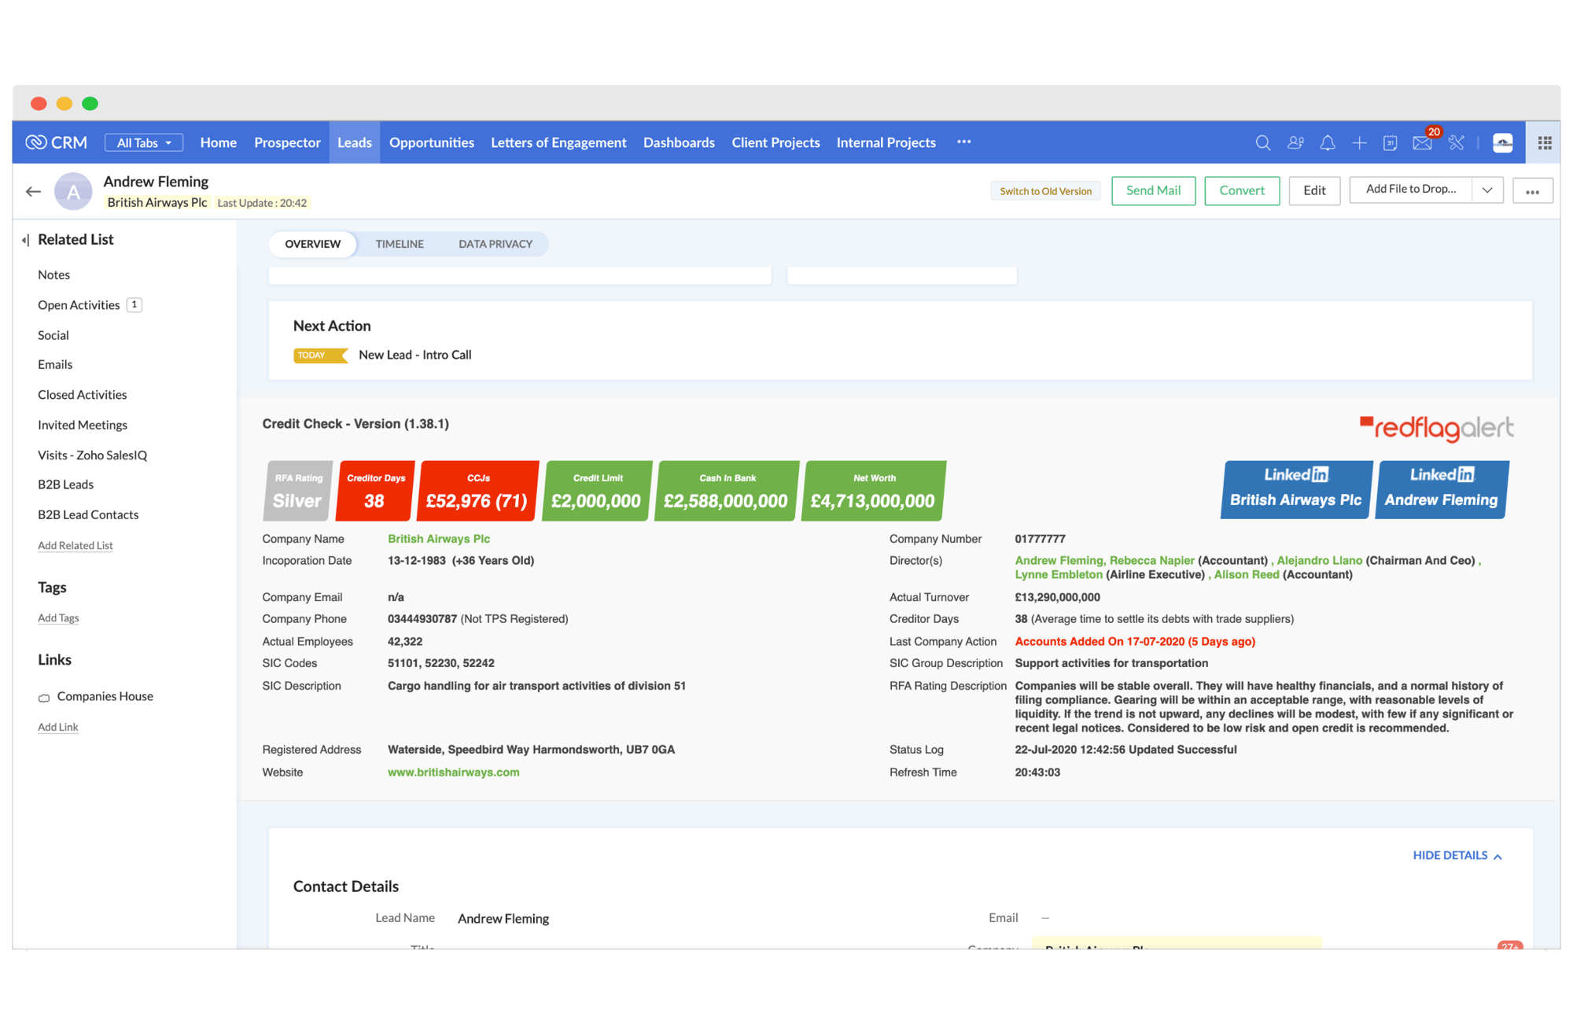Viewport: 1573px width, 1036px height.
Task: Open Notes in Related List
Action: click(x=54, y=275)
